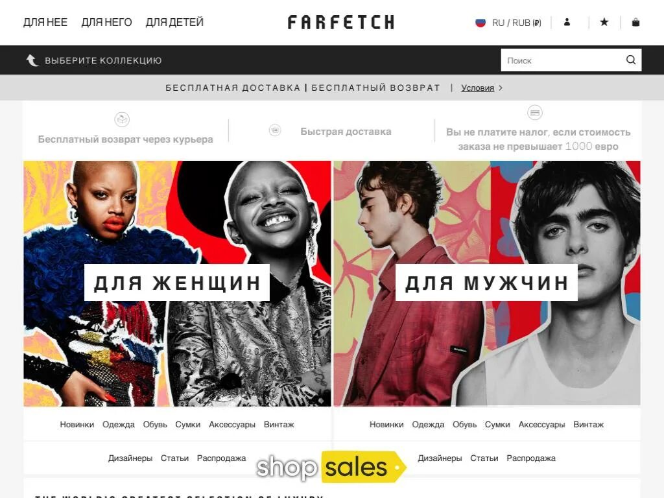Click the Russian flag icon
The height and width of the screenshot is (498, 664).
pos(480,23)
